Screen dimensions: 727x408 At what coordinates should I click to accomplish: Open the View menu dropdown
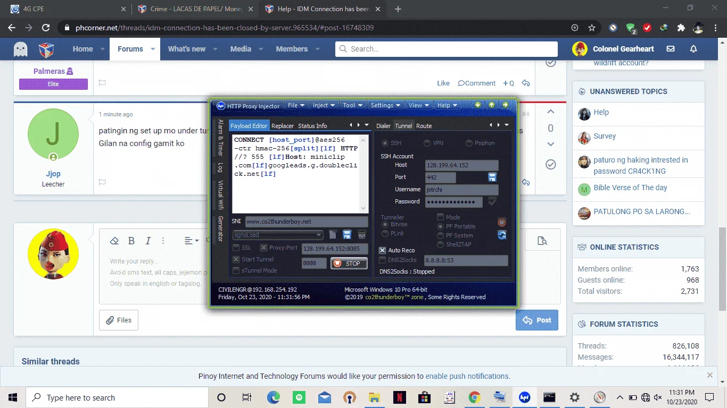419,105
